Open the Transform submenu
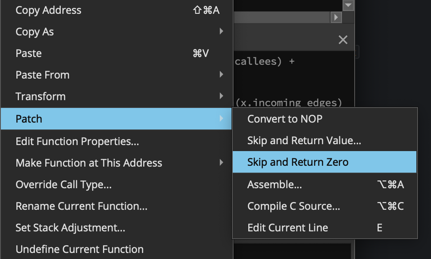 (41, 96)
